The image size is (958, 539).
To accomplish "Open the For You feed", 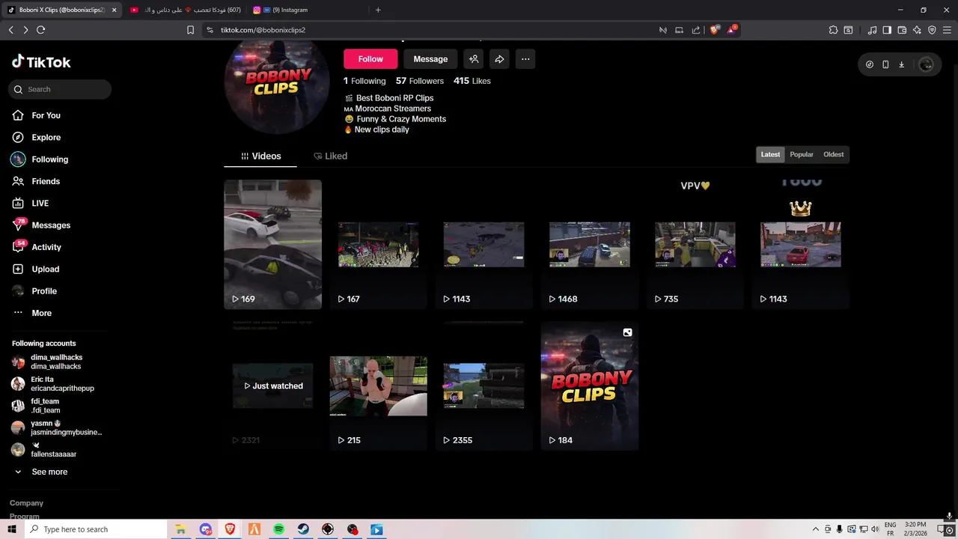I will tap(46, 115).
